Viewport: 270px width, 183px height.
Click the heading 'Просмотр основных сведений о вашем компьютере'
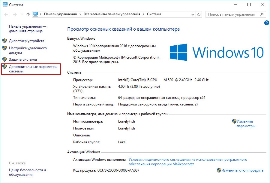[x=124, y=29]
